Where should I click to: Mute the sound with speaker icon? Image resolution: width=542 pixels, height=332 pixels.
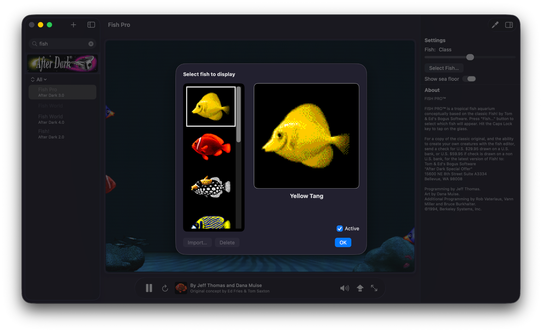345,288
